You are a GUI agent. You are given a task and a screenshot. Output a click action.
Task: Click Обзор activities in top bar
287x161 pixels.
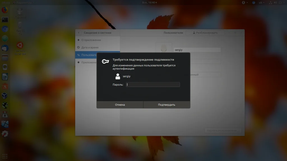point(6,3)
